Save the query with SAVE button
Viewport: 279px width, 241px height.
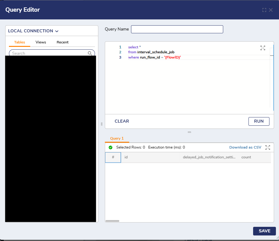pyautogui.click(x=264, y=231)
